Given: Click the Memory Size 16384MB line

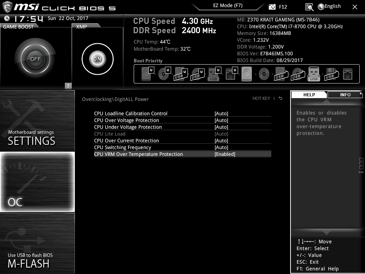Looking at the screenshot, I should coord(264,33).
